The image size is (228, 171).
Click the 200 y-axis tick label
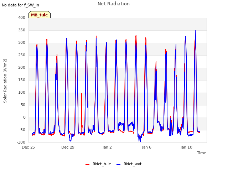click(x=22, y=67)
